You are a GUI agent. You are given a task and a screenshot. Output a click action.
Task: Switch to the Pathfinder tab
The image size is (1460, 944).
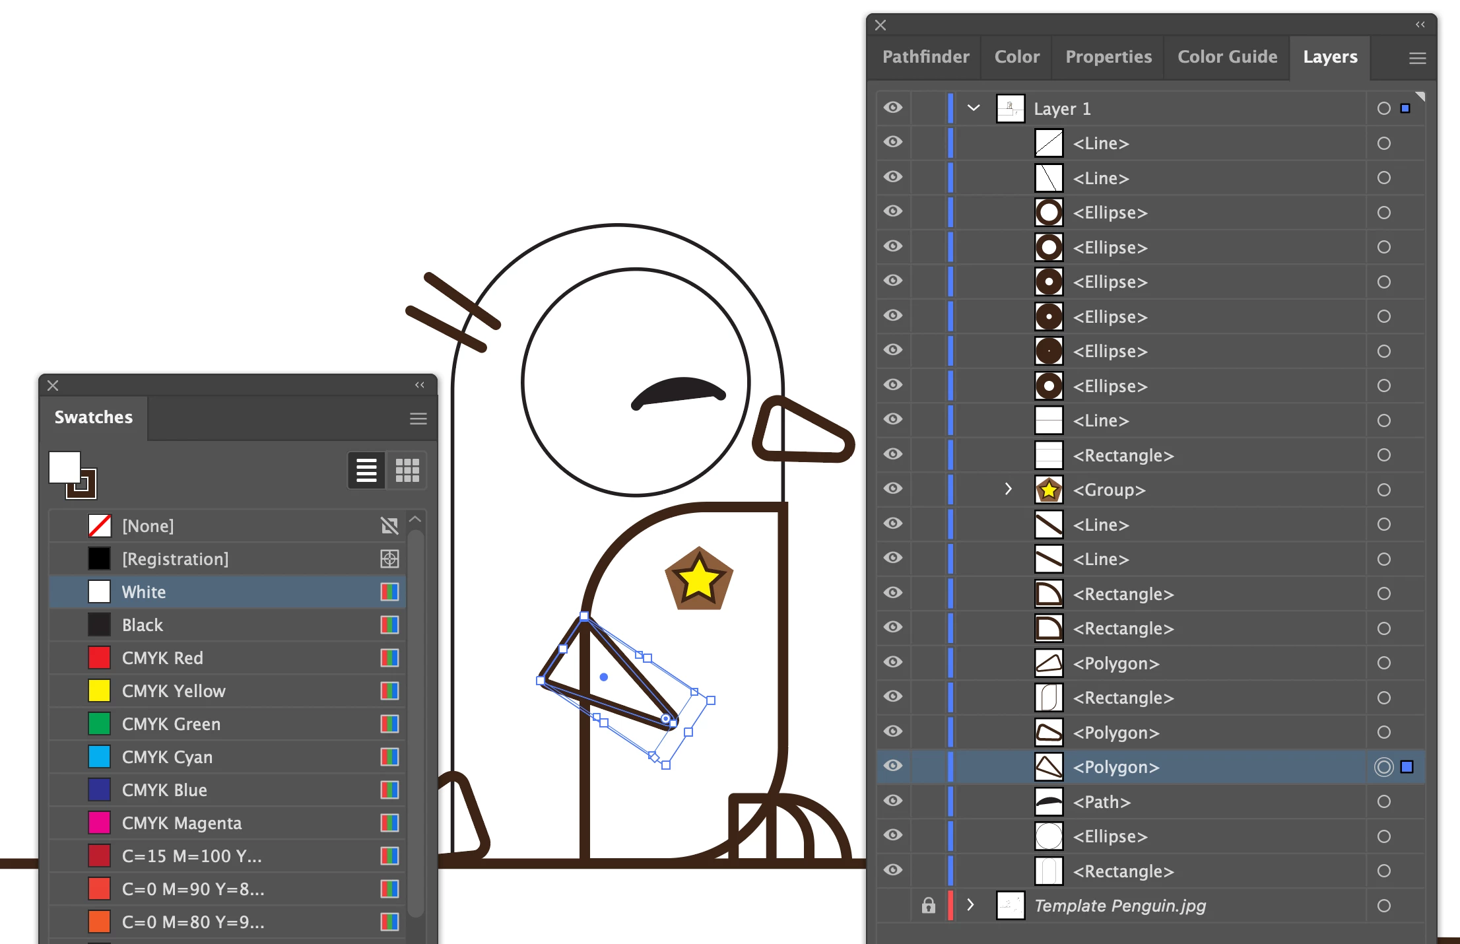coord(925,57)
